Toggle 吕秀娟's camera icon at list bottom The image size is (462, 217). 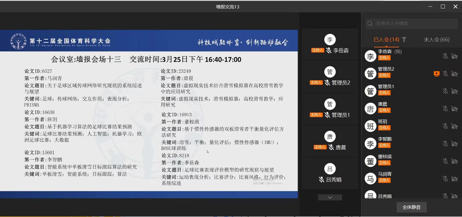click(455, 196)
